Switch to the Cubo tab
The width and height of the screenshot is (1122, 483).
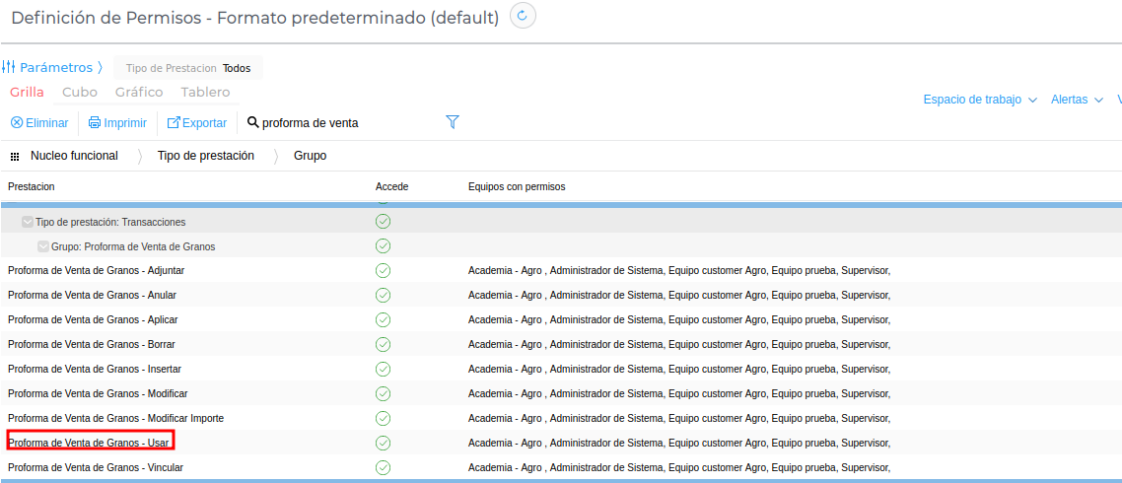[80, 92]
